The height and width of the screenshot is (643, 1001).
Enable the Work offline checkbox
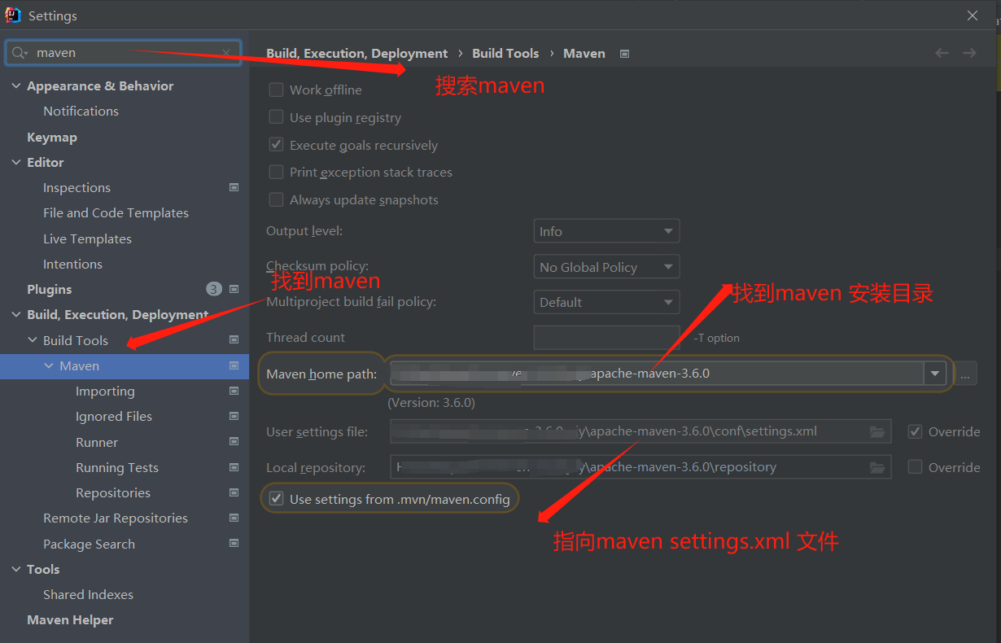point(277,90)
